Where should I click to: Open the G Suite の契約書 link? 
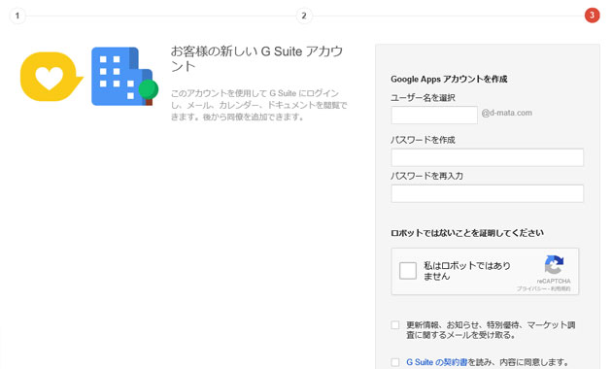click(437, 362)
